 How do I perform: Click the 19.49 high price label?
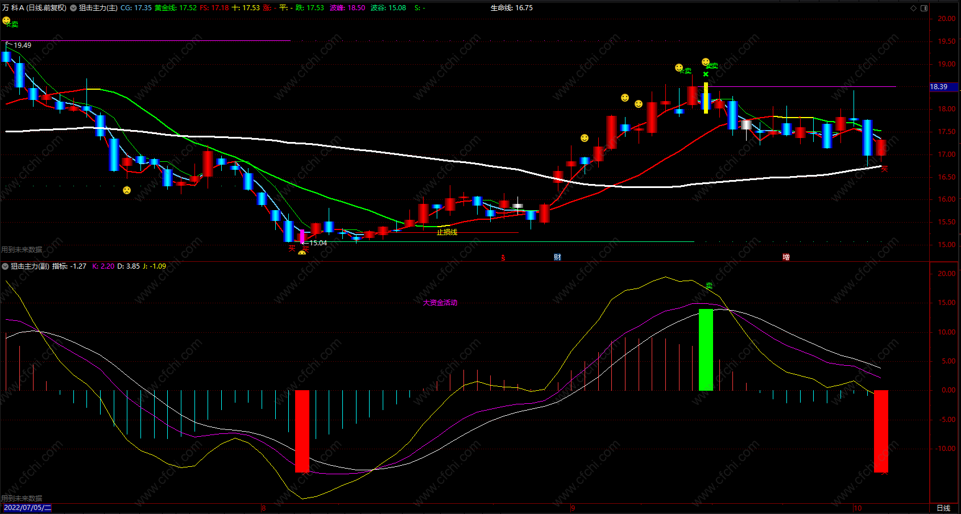pos(23,45)
